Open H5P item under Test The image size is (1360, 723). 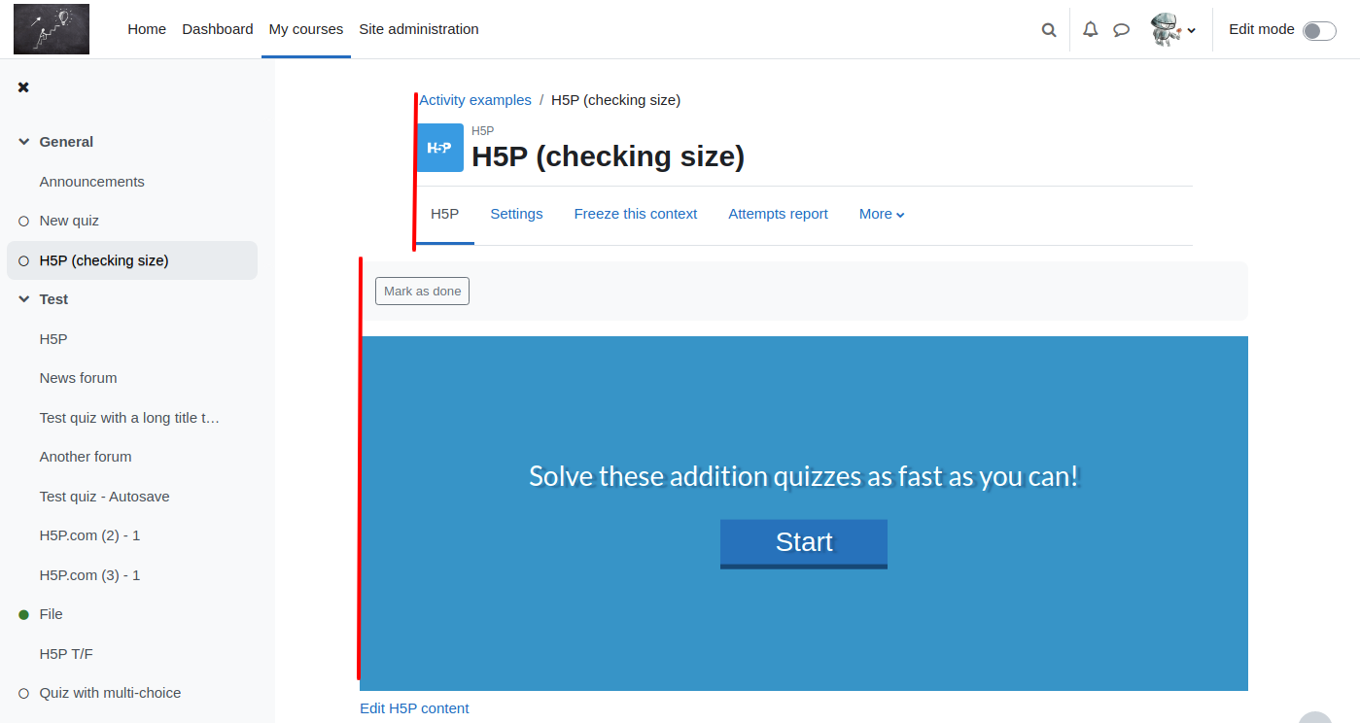[x=53, y=339]
